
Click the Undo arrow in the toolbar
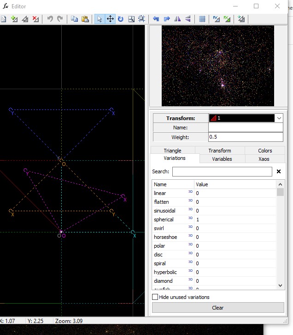[x=50, y=19]
